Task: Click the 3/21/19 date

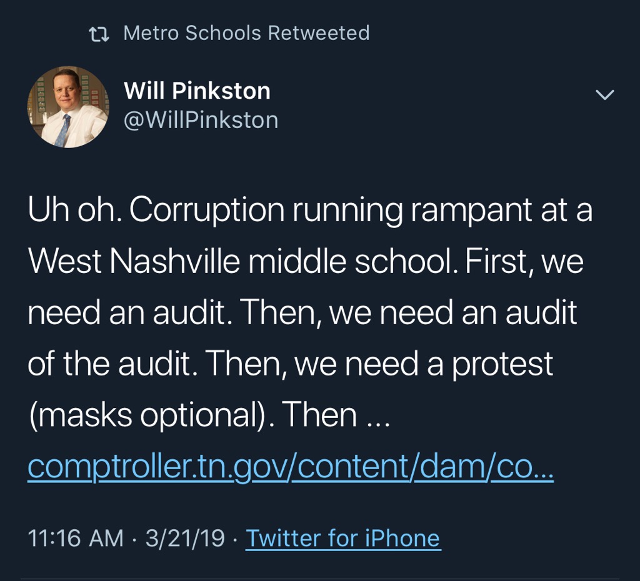Action: point(185,539)
